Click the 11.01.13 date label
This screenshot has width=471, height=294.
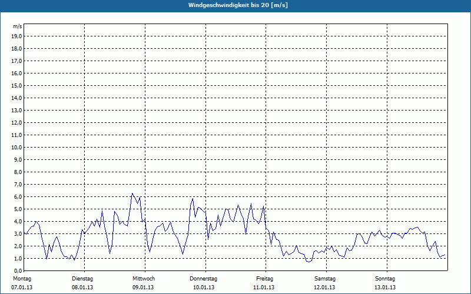click(x=264, y=288)
